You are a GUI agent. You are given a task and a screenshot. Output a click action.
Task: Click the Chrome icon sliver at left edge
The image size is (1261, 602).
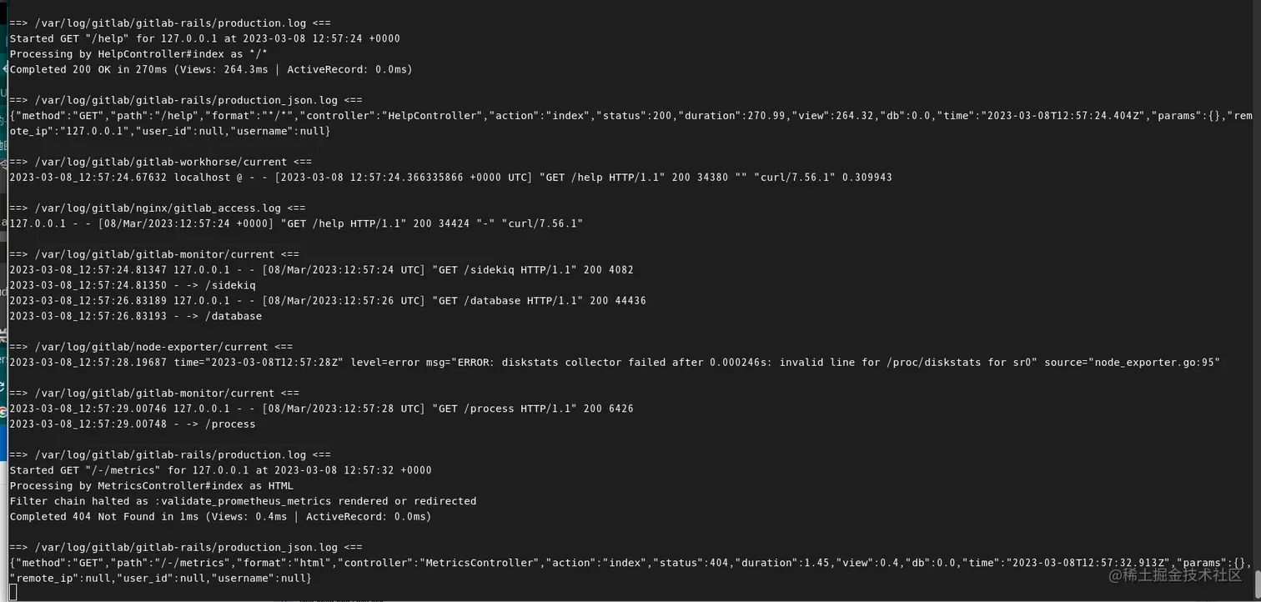click(x=3, y=411)
